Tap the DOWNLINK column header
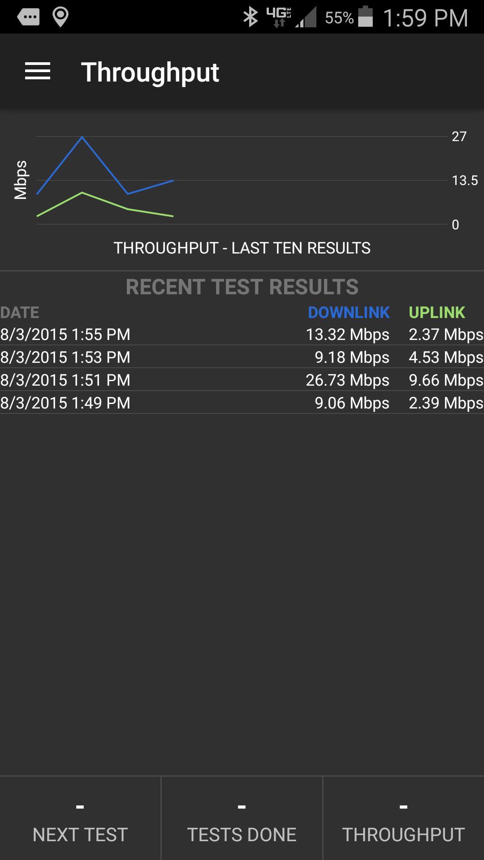 (349, 313)
